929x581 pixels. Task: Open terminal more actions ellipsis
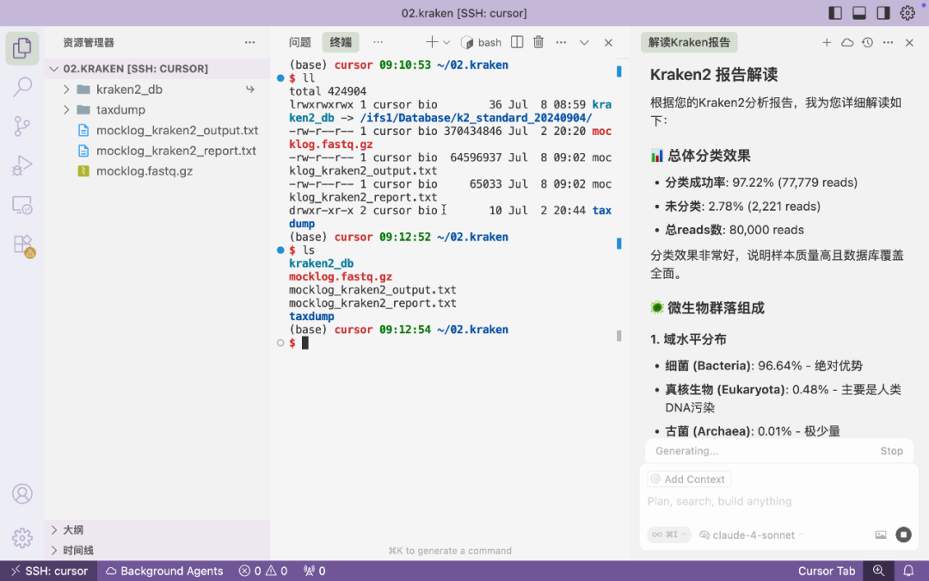pyautogui.click(x=561, y=42)
